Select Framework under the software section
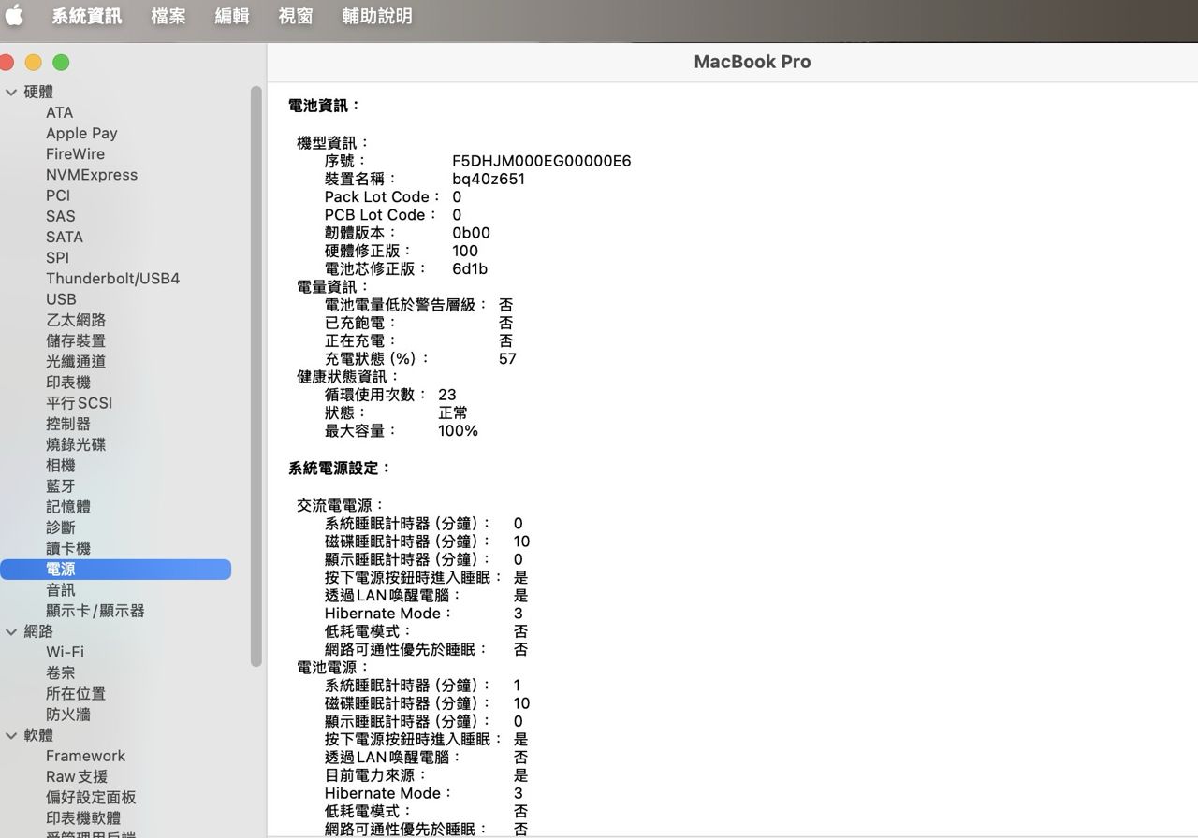Screen dimensions: 1198x838 (85, 756)
